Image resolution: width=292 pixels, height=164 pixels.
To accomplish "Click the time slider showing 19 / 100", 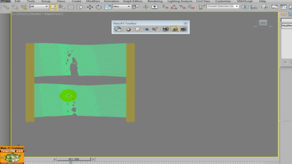I will coord(74,159).
